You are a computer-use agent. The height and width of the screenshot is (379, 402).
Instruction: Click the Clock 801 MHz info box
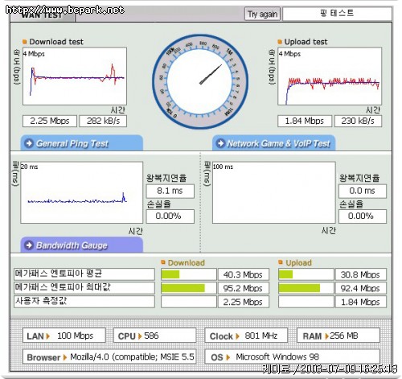246,336
